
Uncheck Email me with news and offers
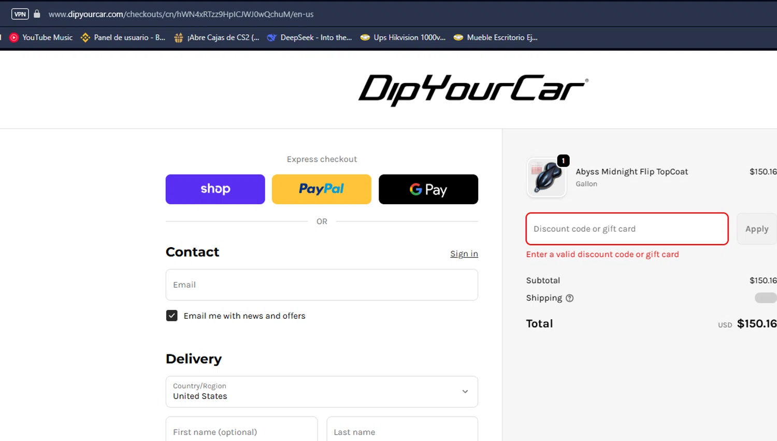(172, 316)
